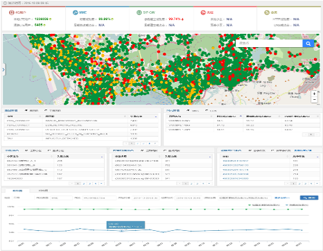Go to the next page of the cell ranking table
The height and width of the screenshot is (251, 323).
102,184
